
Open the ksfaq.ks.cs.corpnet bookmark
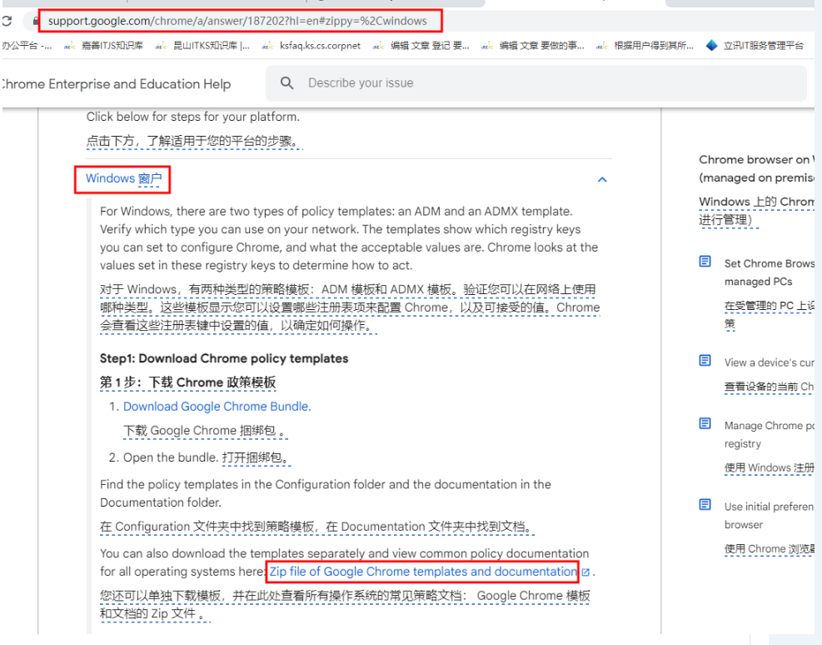pyautogui.click(x=311, y=46)
